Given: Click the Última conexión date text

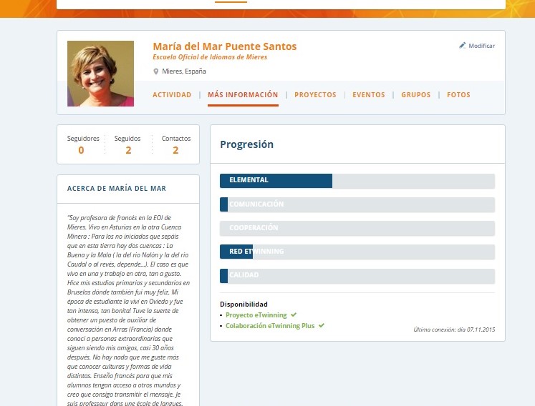Looking at the screenshot, I should coord(454,330).
